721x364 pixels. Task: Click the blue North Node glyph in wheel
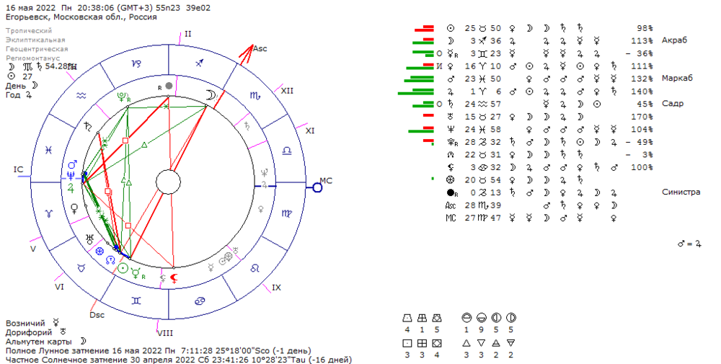(110, 260)
